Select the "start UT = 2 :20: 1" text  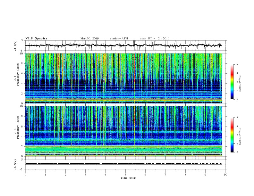pos(155,38)
